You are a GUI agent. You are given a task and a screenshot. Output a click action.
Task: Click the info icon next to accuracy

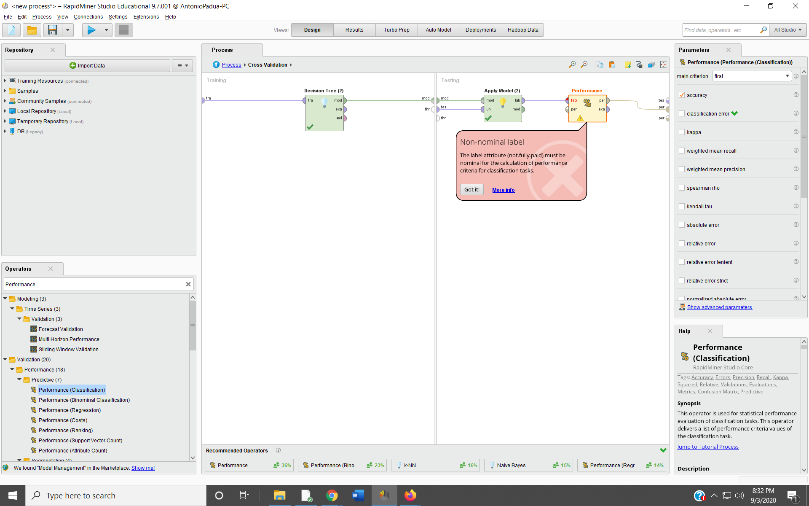tap(796, 95)
